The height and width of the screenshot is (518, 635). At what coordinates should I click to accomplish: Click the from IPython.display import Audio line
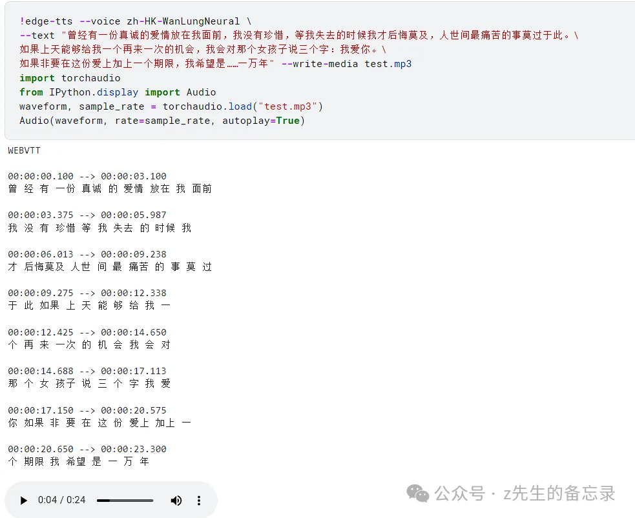(118, 92)
